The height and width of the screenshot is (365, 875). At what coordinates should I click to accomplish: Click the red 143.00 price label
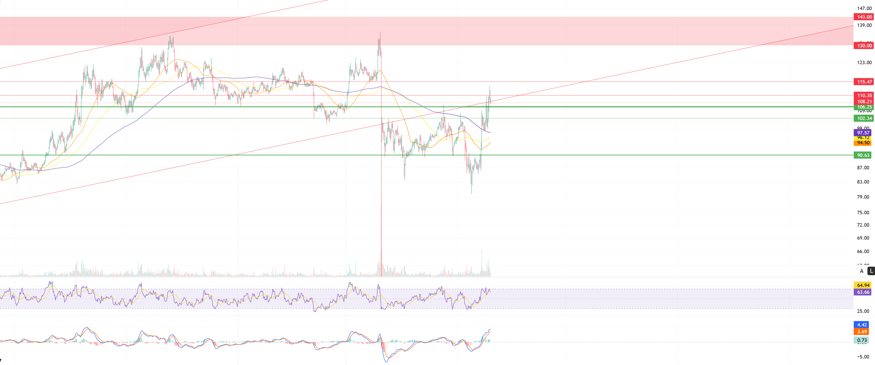click(x=864, y=17)
